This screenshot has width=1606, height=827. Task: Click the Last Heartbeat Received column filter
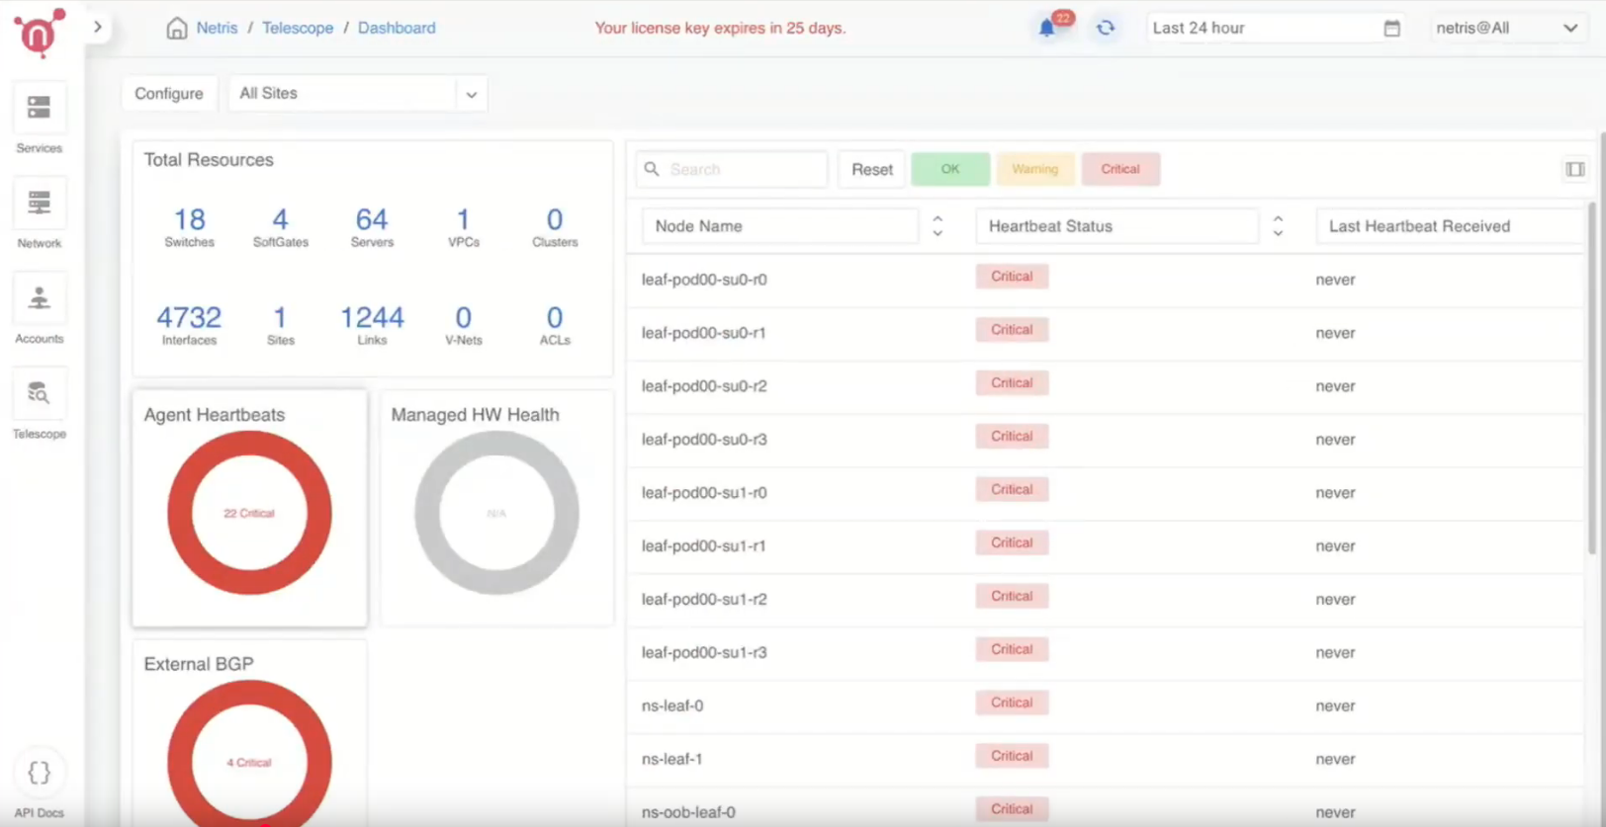[1449, 226]
